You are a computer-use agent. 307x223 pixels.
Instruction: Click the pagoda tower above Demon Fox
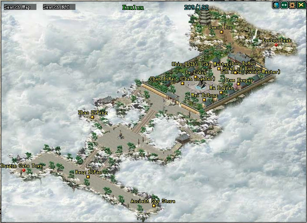[x=205, y=16]
